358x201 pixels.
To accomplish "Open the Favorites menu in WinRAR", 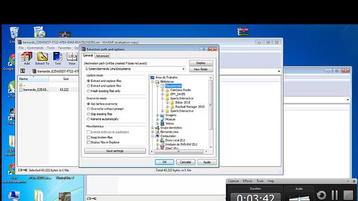I will 64,48.
